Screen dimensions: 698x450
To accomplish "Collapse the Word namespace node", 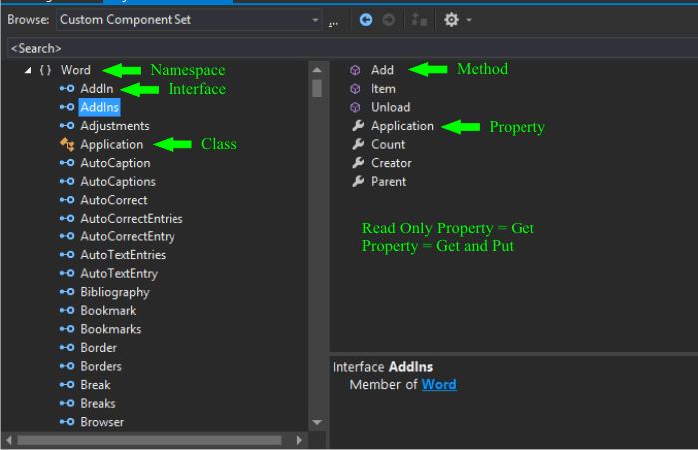I will click(29, 70).
